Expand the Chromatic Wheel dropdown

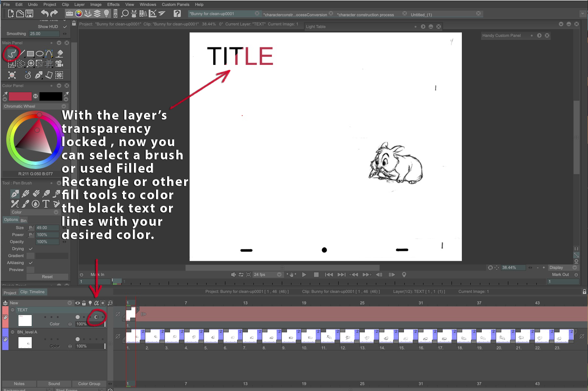pyautogui.click(x=35, y=106)
